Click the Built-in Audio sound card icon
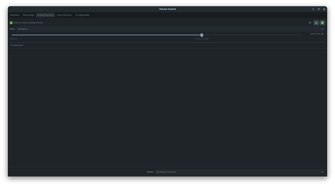Viewport: 335px width, 186px height. 11,23
